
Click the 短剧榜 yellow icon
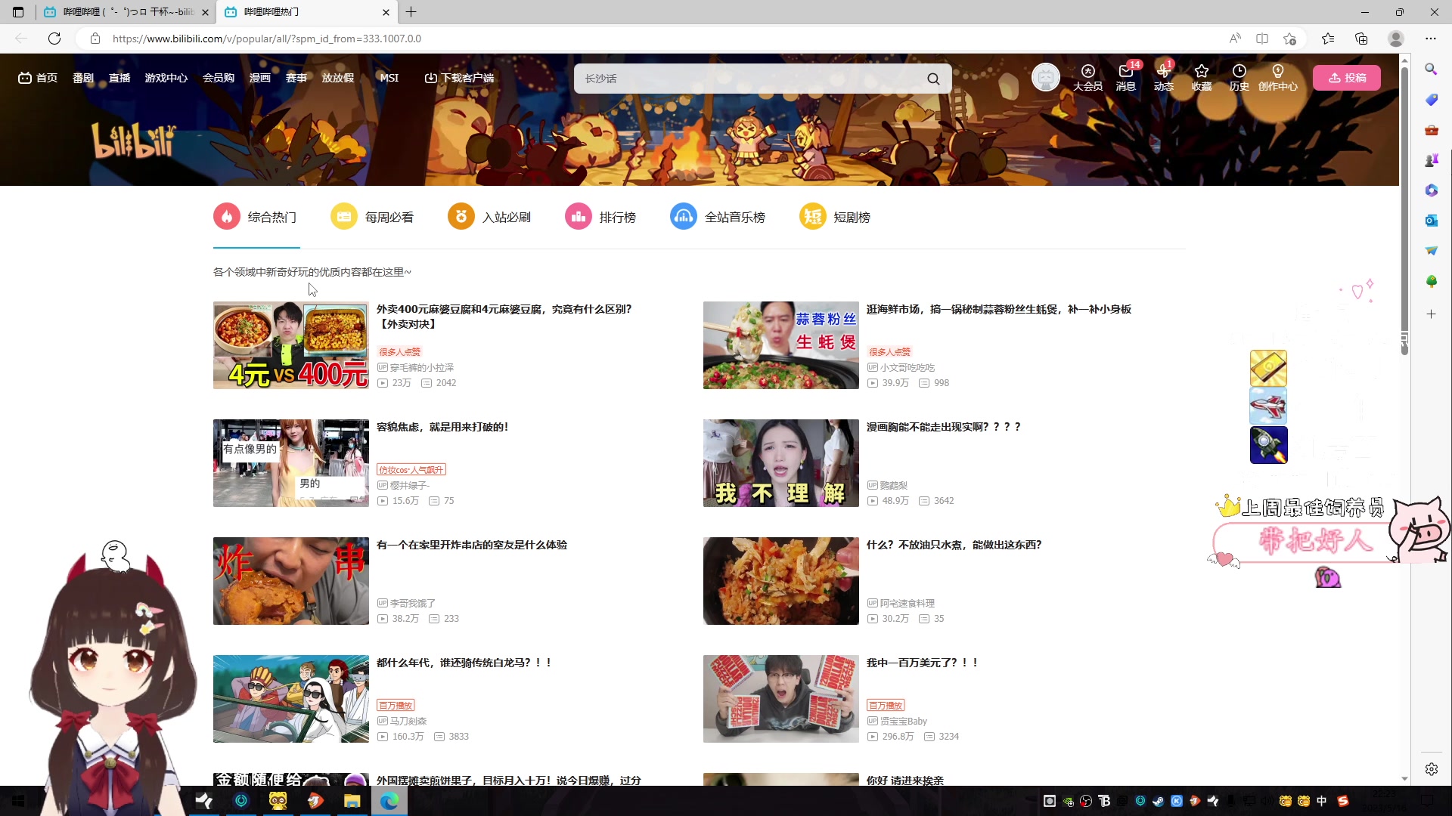[813, 217]
